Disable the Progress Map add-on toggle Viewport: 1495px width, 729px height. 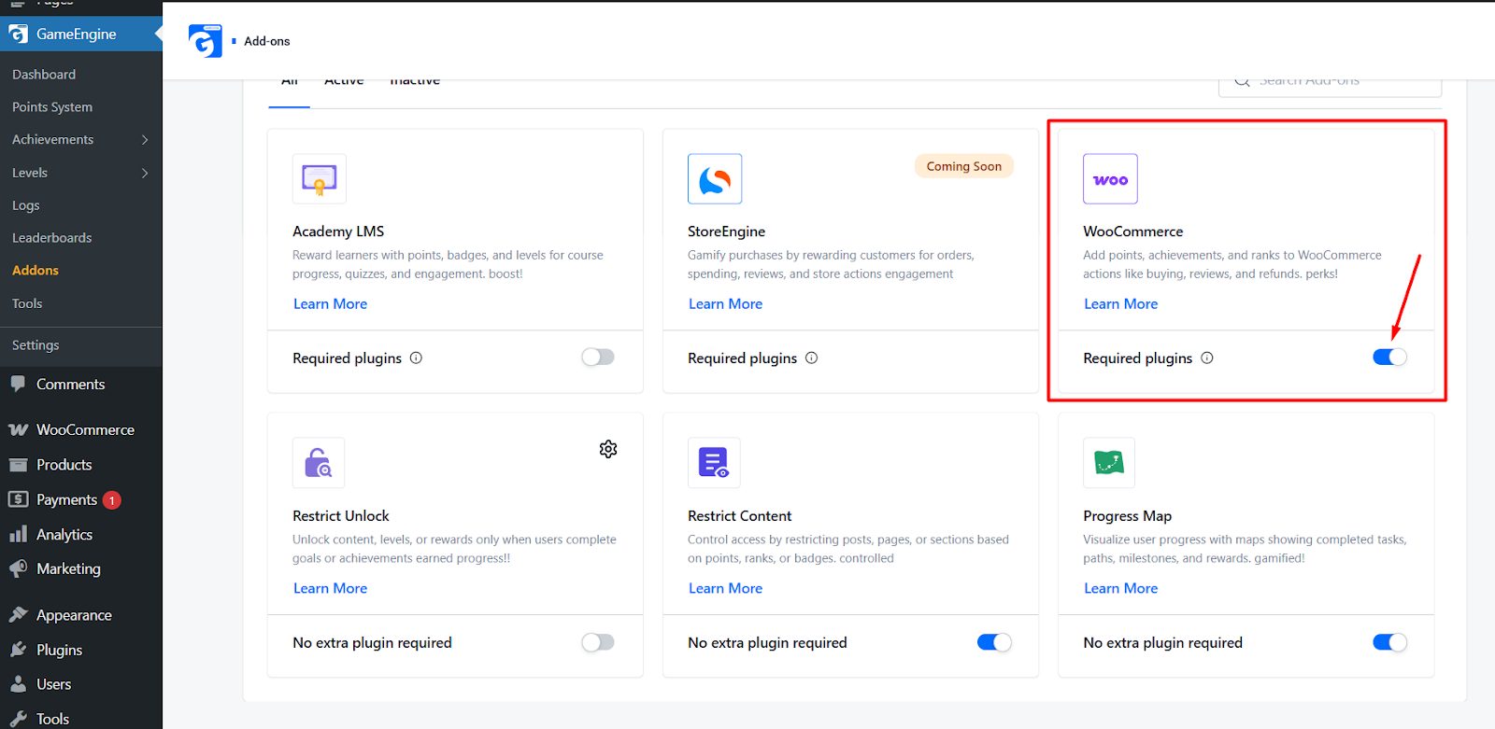pos(1389,642)
